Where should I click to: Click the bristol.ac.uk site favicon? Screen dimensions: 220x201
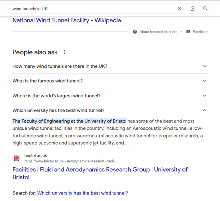16,158
